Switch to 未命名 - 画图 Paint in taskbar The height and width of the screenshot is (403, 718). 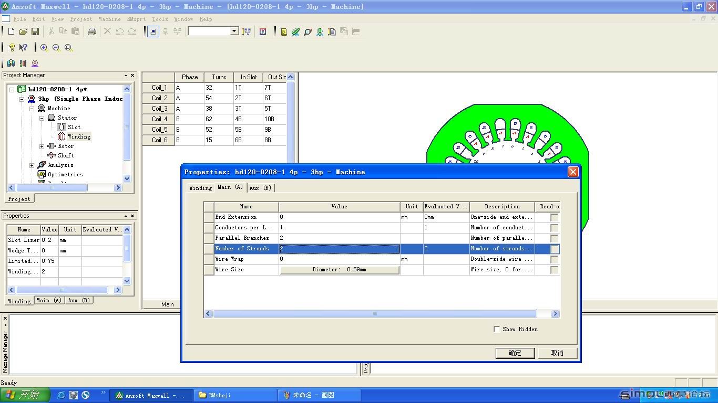pos(320,395)
